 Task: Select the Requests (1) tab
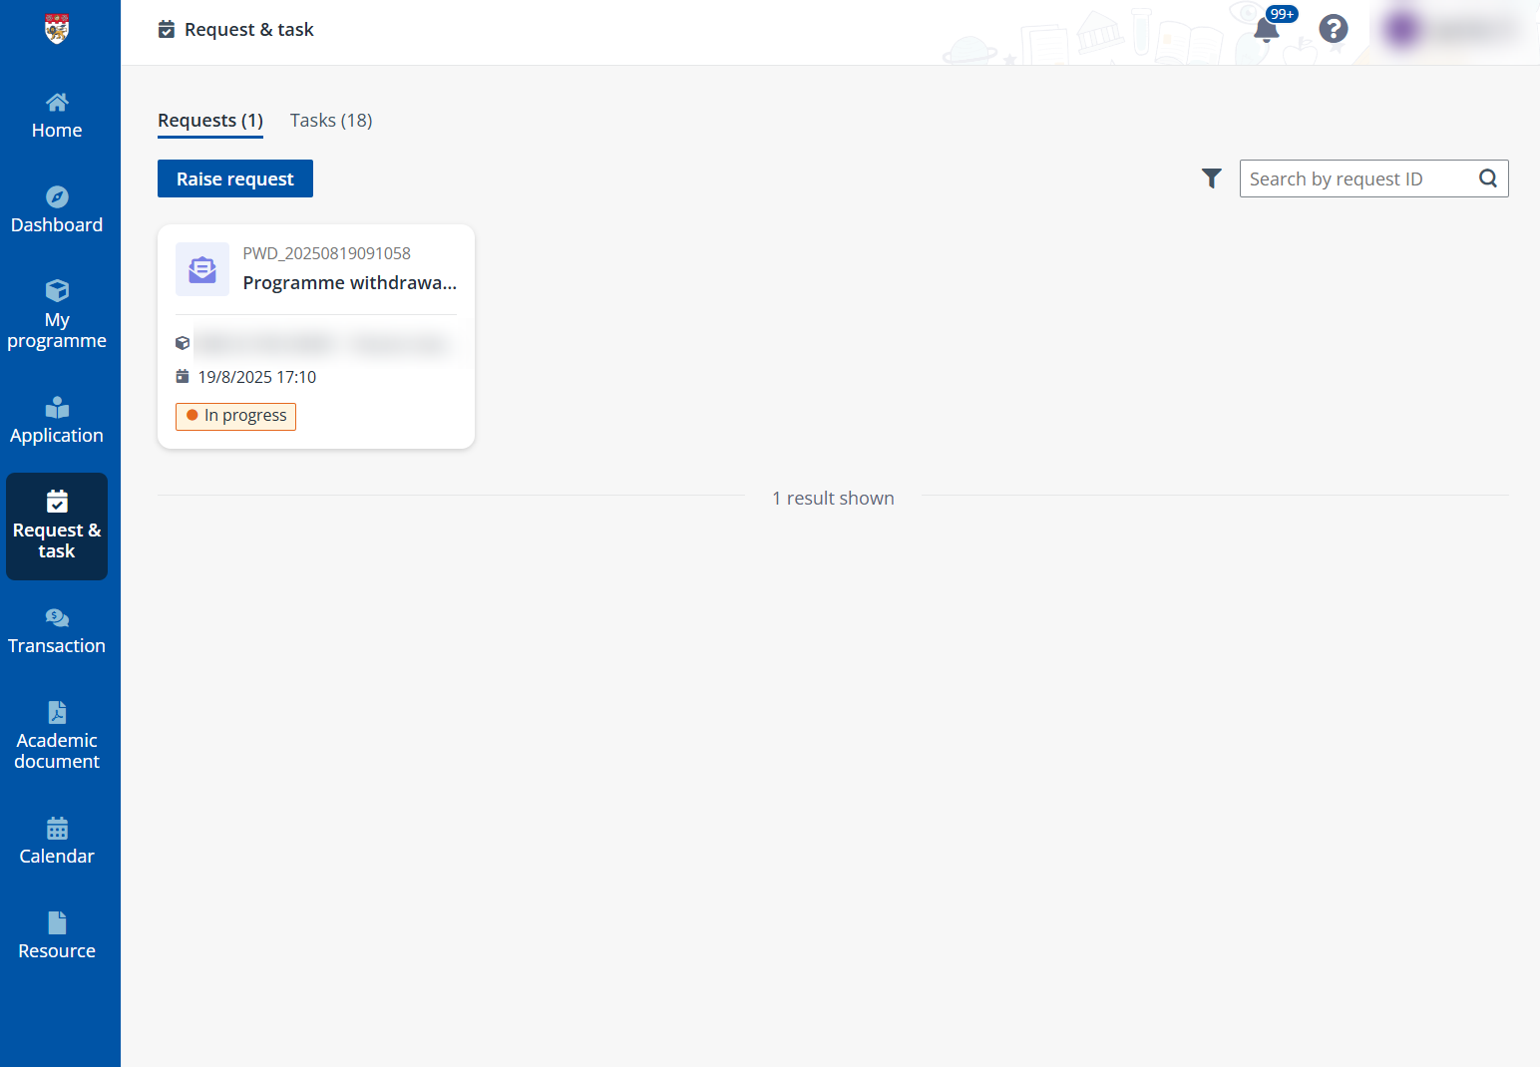pos(210,121)
